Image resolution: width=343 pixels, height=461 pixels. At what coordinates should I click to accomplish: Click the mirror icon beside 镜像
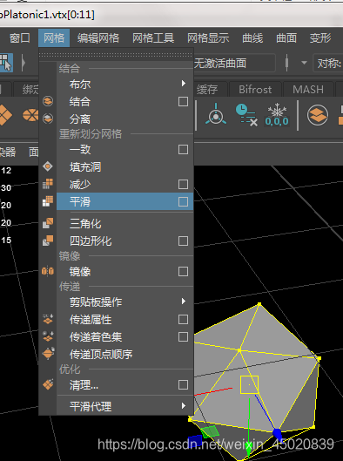tap(48, 271)
